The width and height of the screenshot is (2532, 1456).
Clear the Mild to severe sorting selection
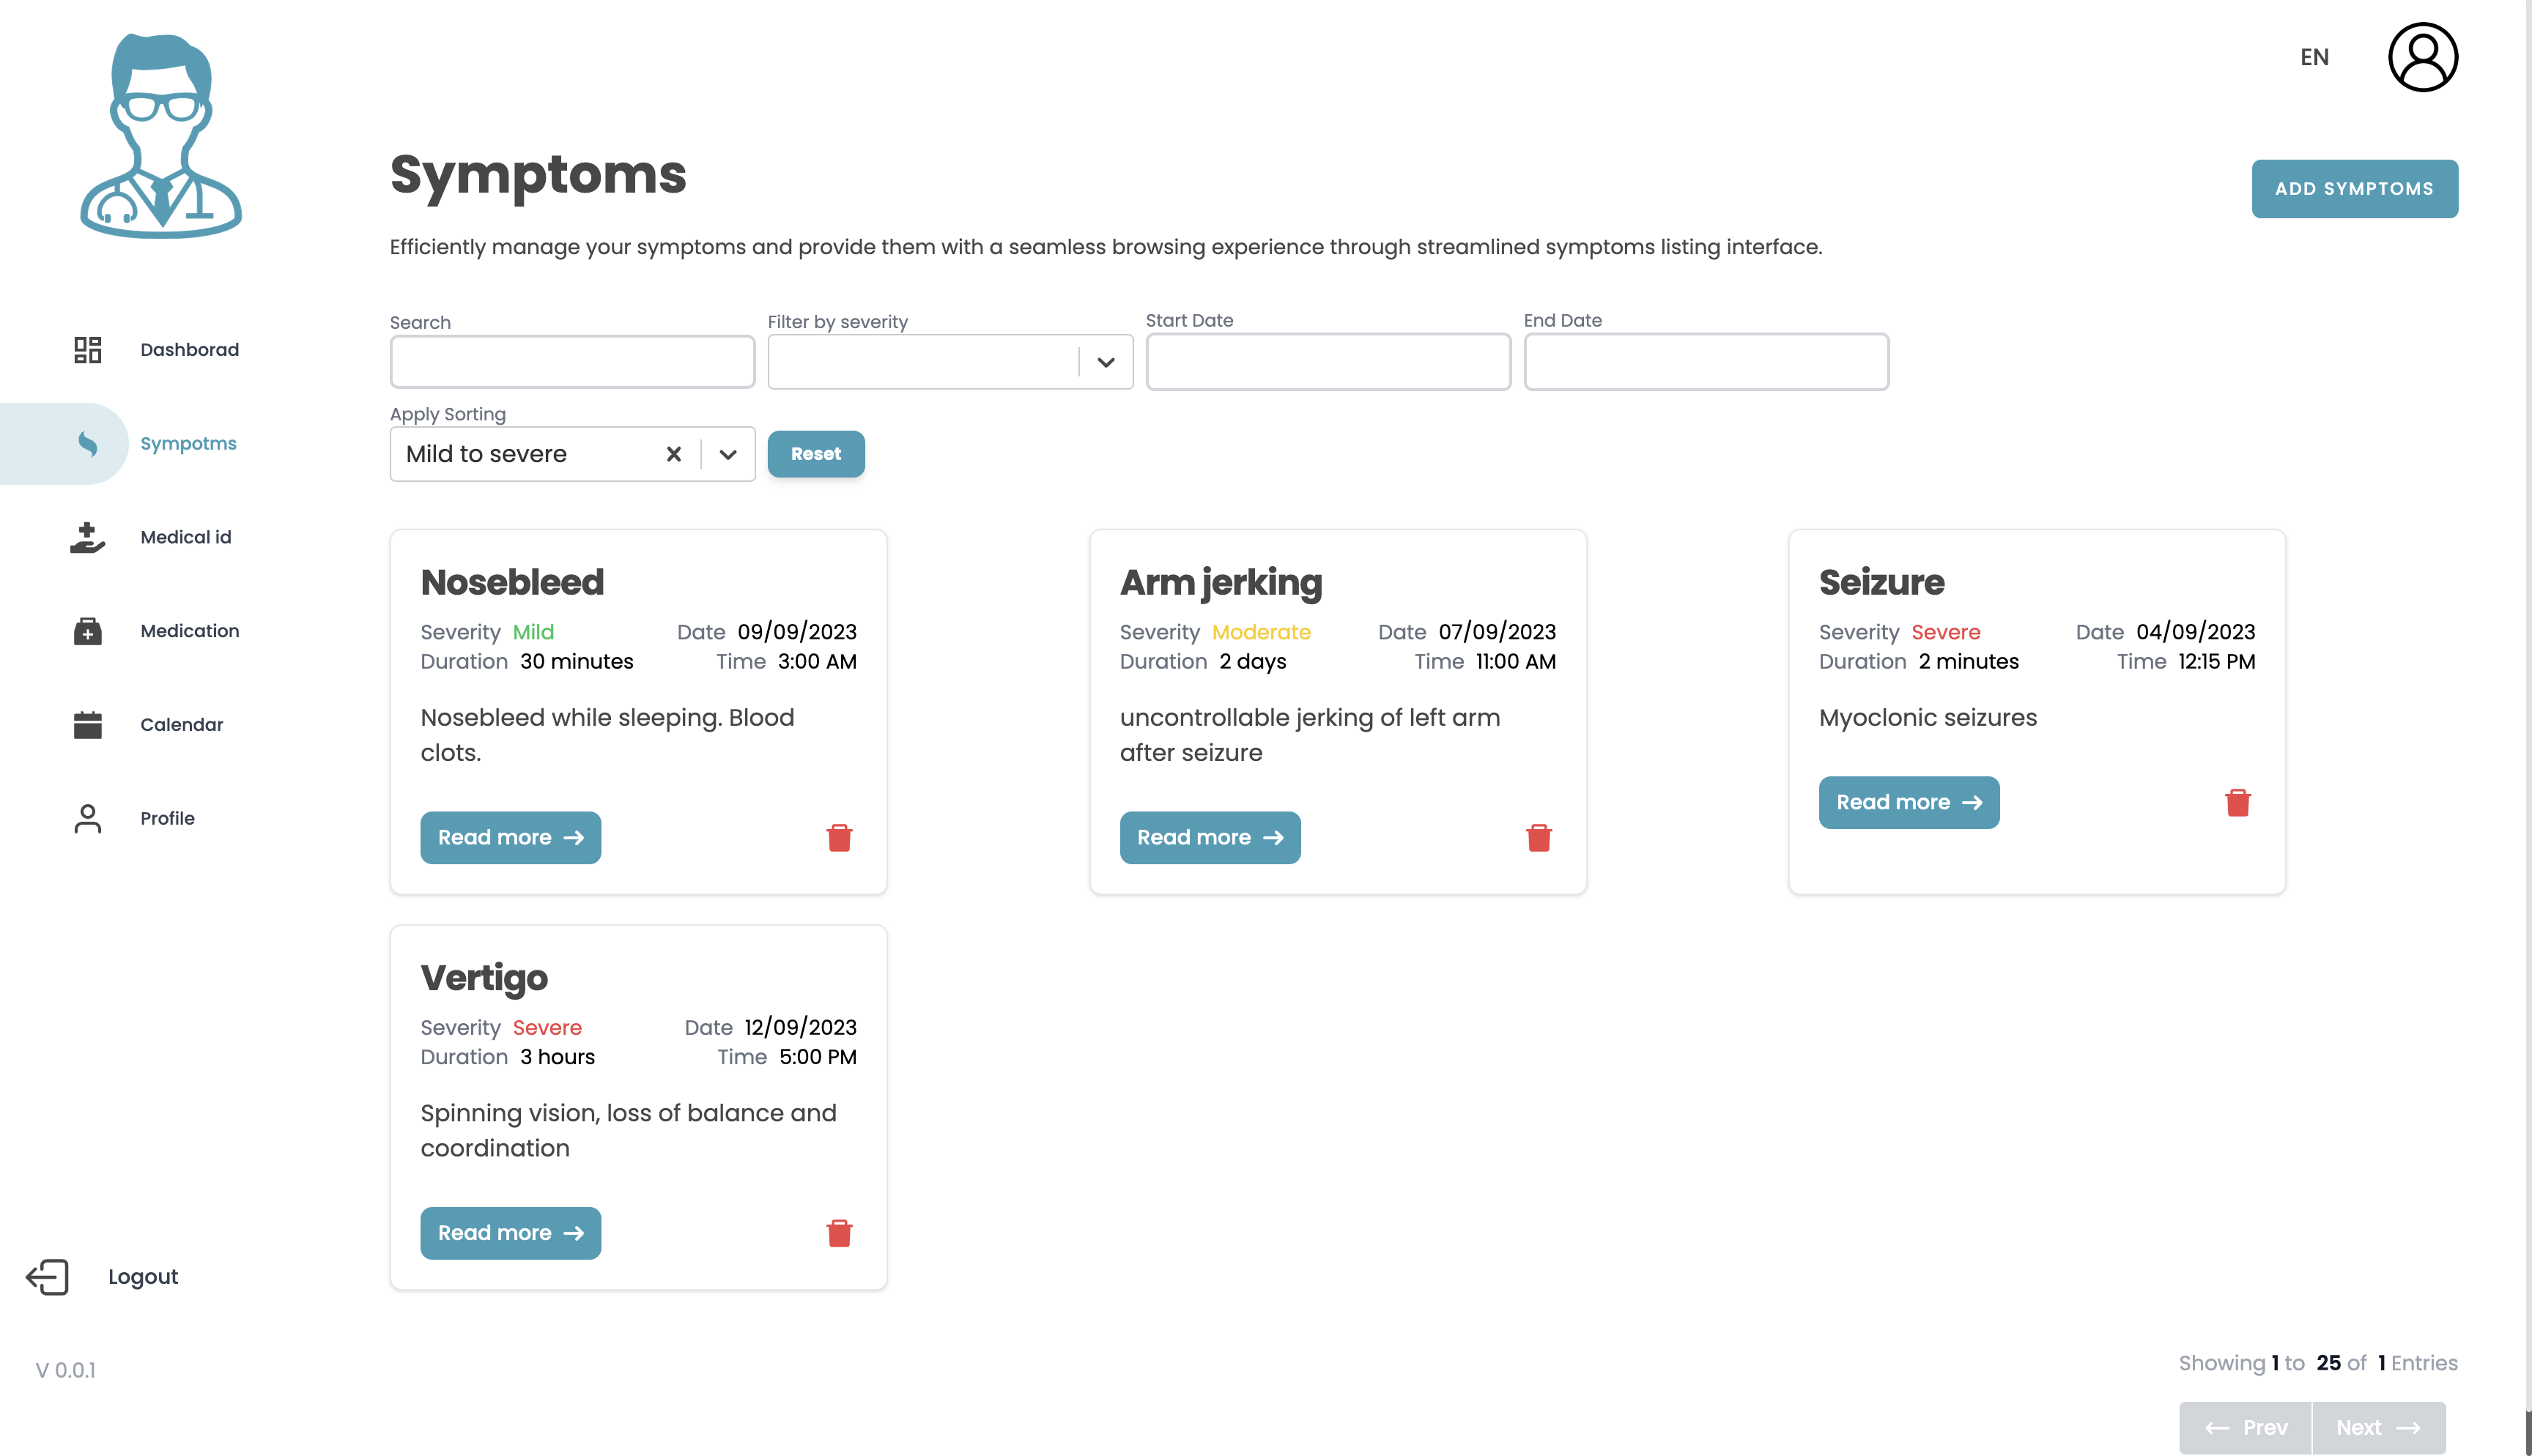(673, 454)
